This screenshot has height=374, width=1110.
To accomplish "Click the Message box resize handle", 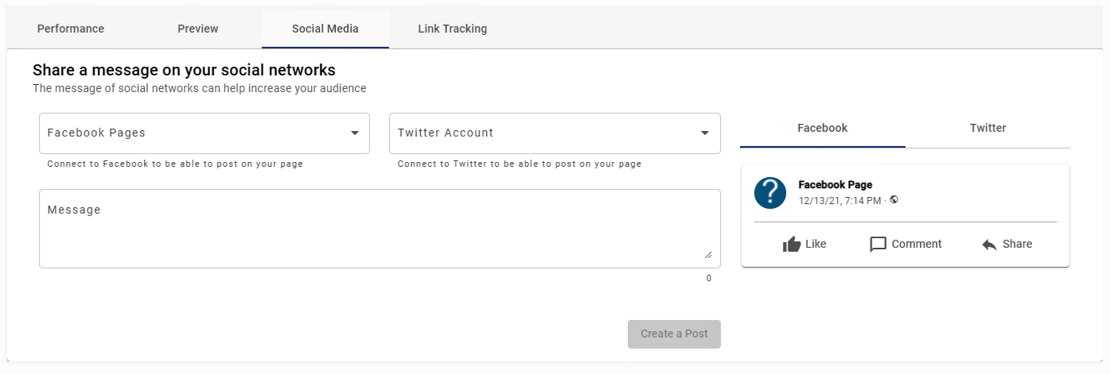I will [x=708, y=255].
